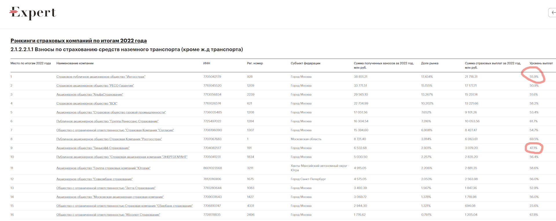Click the 'Рег. номер' column header
Viewport: 556px width, 221px height.
point(255,63)
